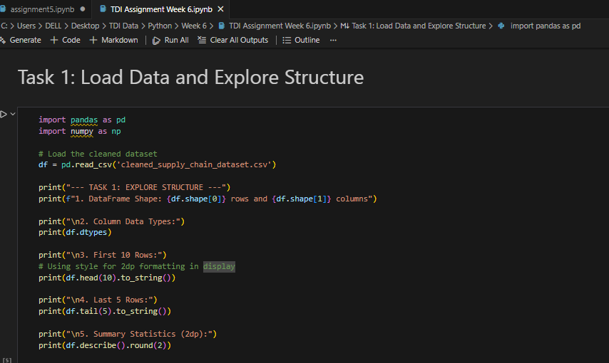This screenshot has width=609, height=363.
Task: Click the 'First 10 Rows' print line
Action: tap(103, 255)
